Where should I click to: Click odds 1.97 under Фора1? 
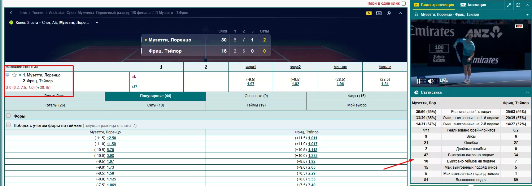pyautogui.click(x=251, y=84)
